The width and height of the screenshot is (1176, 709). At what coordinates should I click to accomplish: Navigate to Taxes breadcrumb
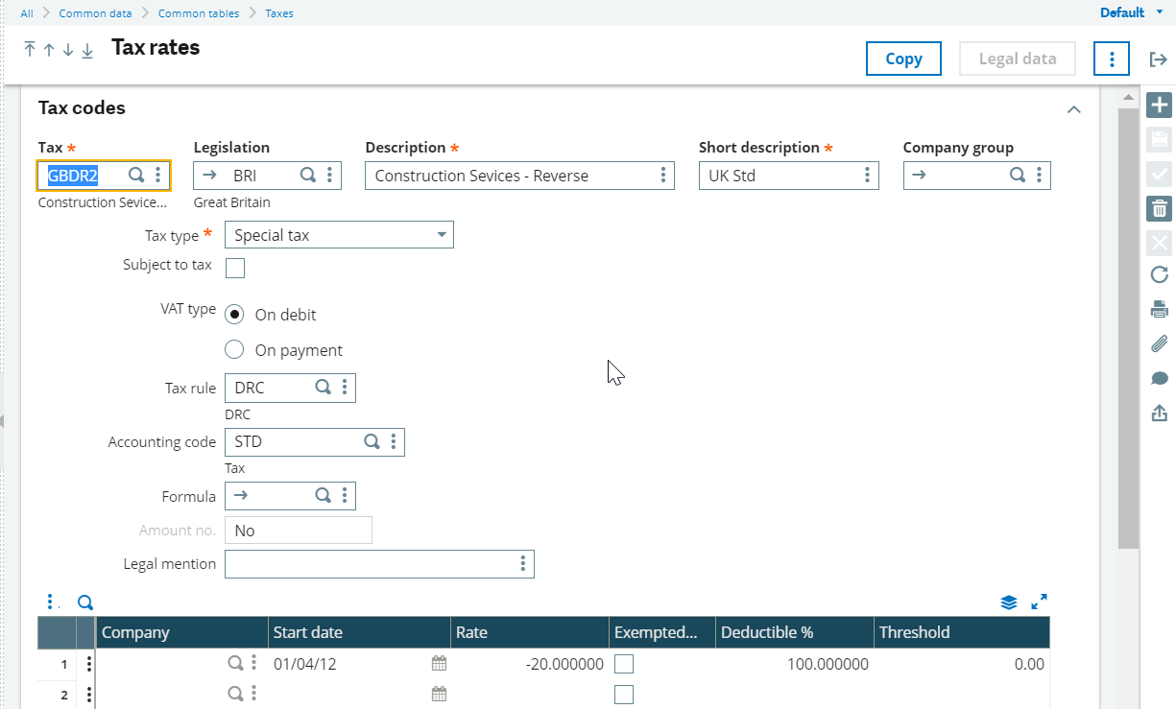279,13
